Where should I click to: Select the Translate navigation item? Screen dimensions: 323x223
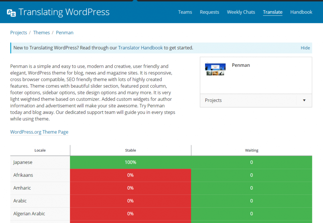273,12
